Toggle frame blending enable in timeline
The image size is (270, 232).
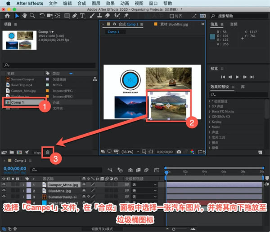pyautogui.click(x=138, y=170)
